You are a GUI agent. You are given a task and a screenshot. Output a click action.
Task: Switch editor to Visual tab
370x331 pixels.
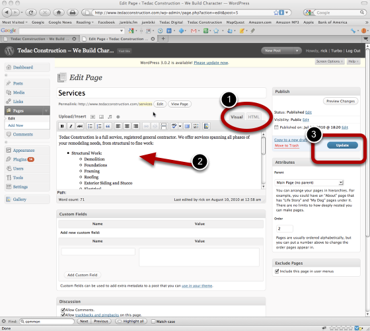click(x=237, y=117)
